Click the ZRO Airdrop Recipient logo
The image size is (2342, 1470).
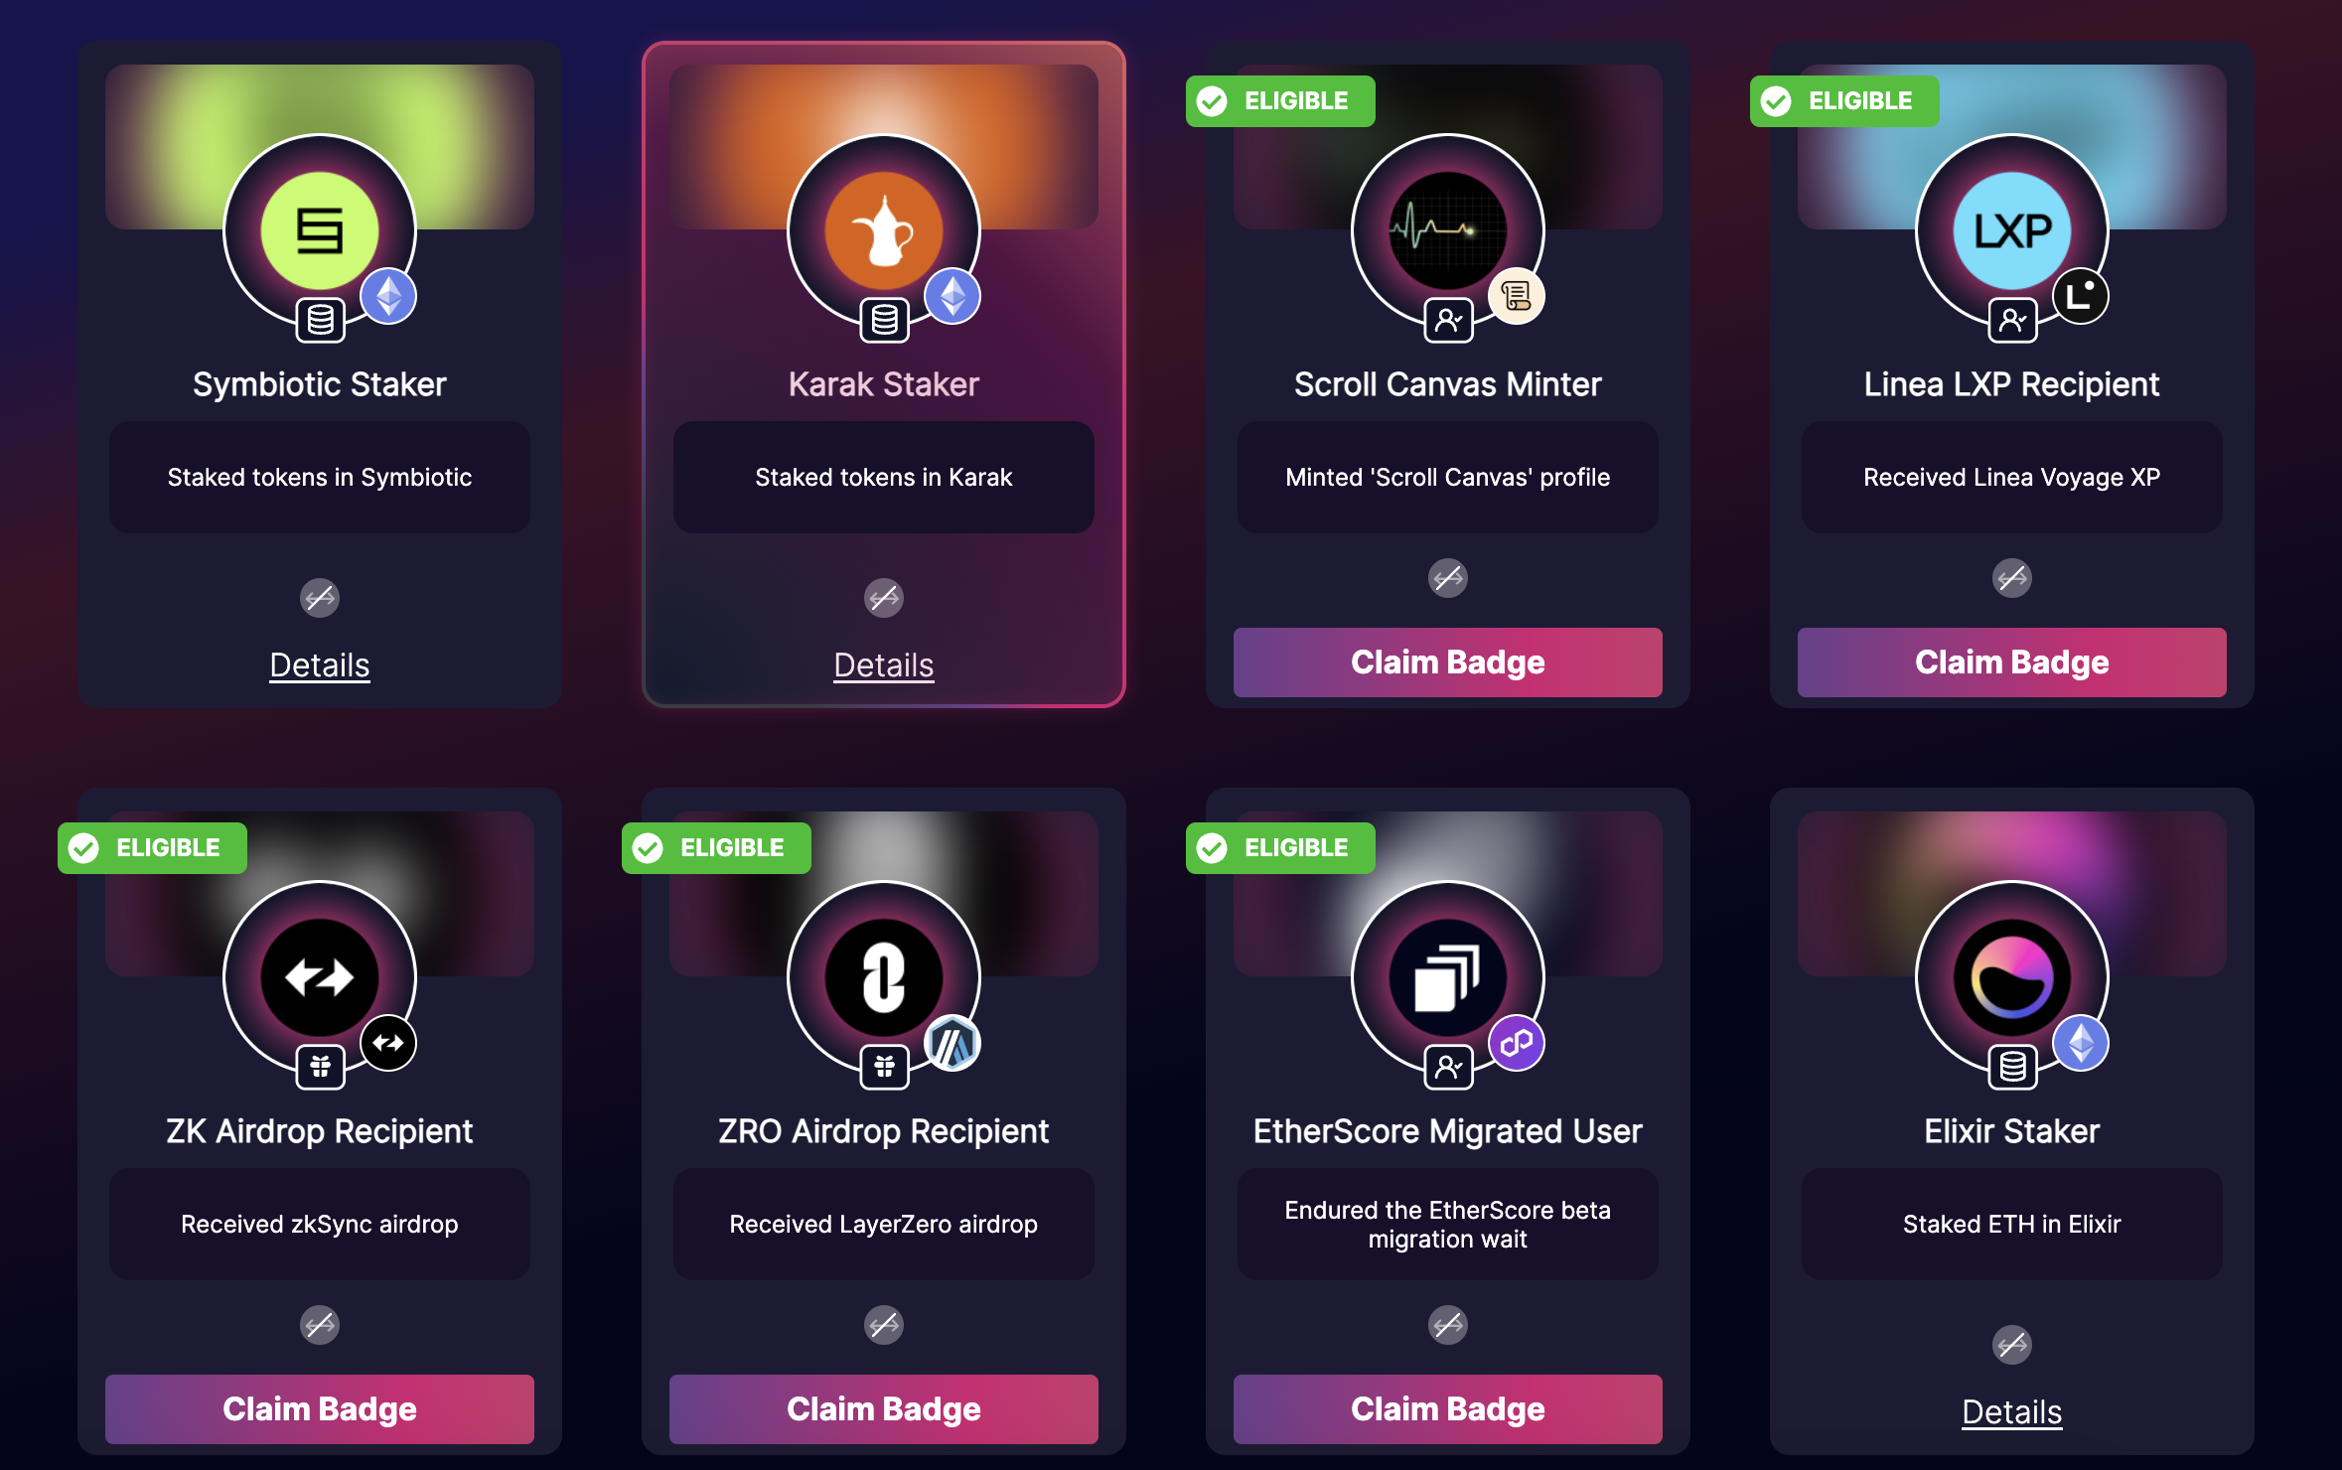[884, 977]
